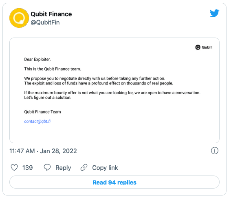Screen dimensions: 231x200
Task: Open the embedded letter image
Action: pyautogui.click(x=114, y=90)
